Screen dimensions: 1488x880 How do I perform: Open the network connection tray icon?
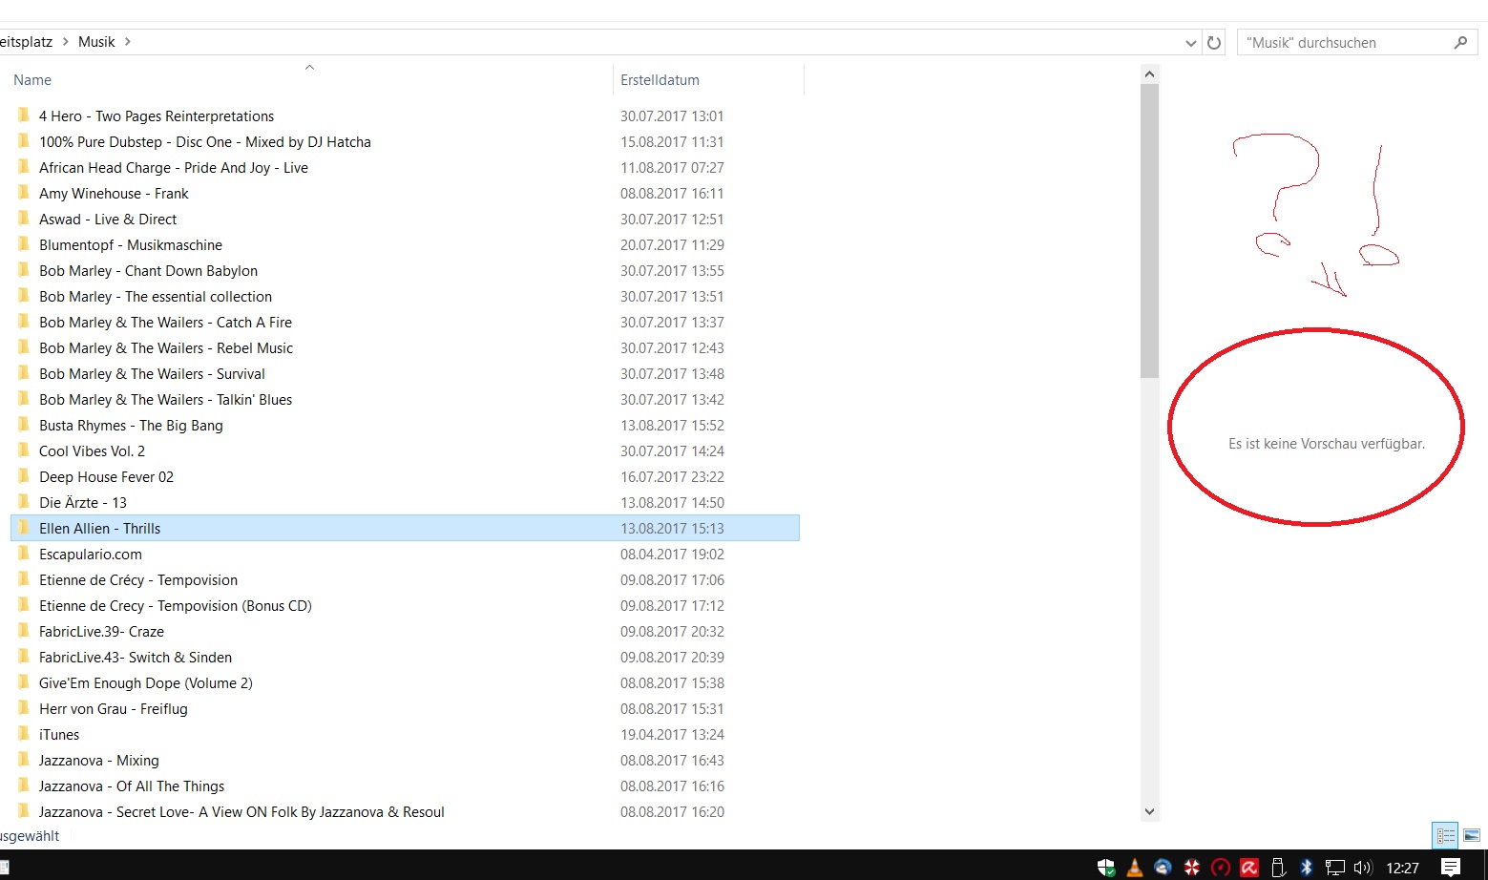[x=1335, y=868]
